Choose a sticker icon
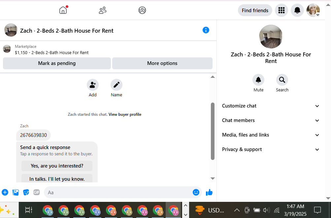 point(26,192)
